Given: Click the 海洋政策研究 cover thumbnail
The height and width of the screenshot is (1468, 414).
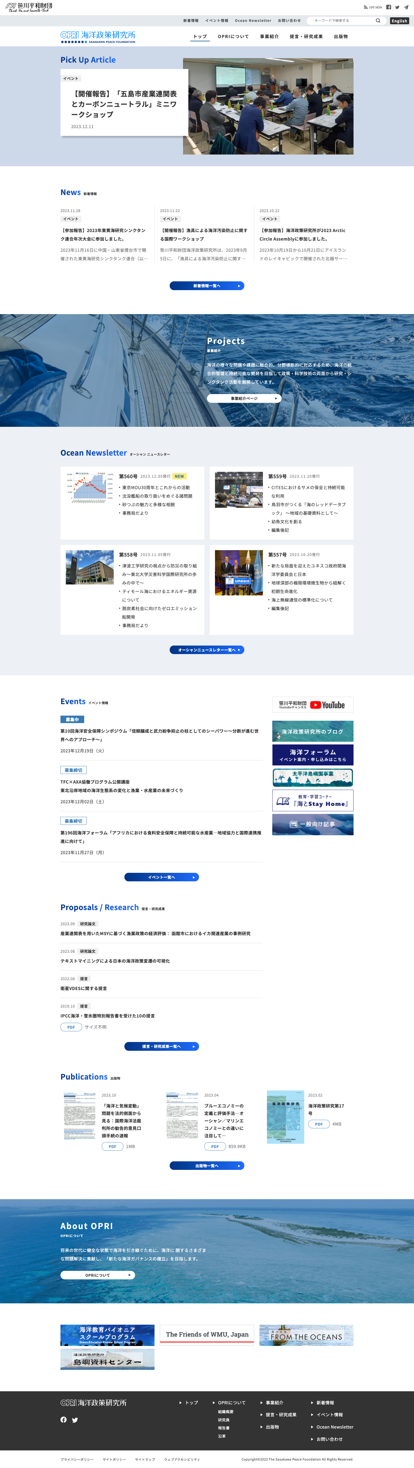Looking at the screenshot, I should [285, 1117].
